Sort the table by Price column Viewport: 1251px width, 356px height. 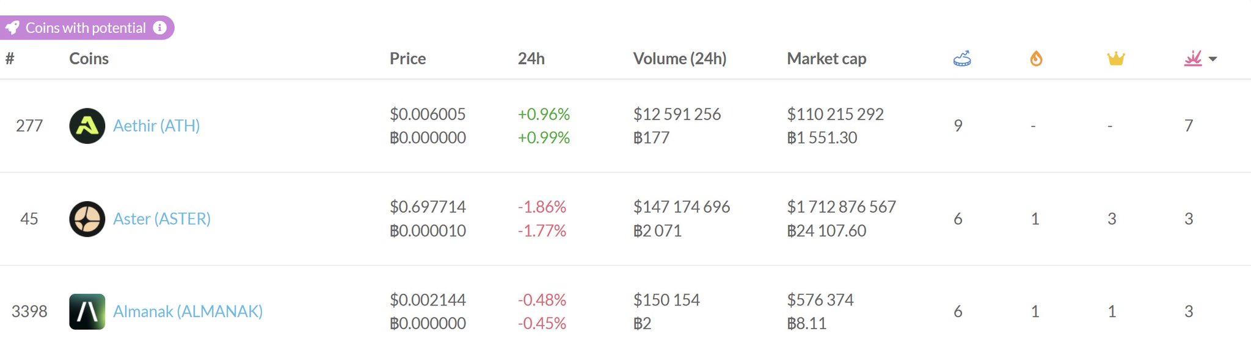pyautogui.click(x=407, y=59)
